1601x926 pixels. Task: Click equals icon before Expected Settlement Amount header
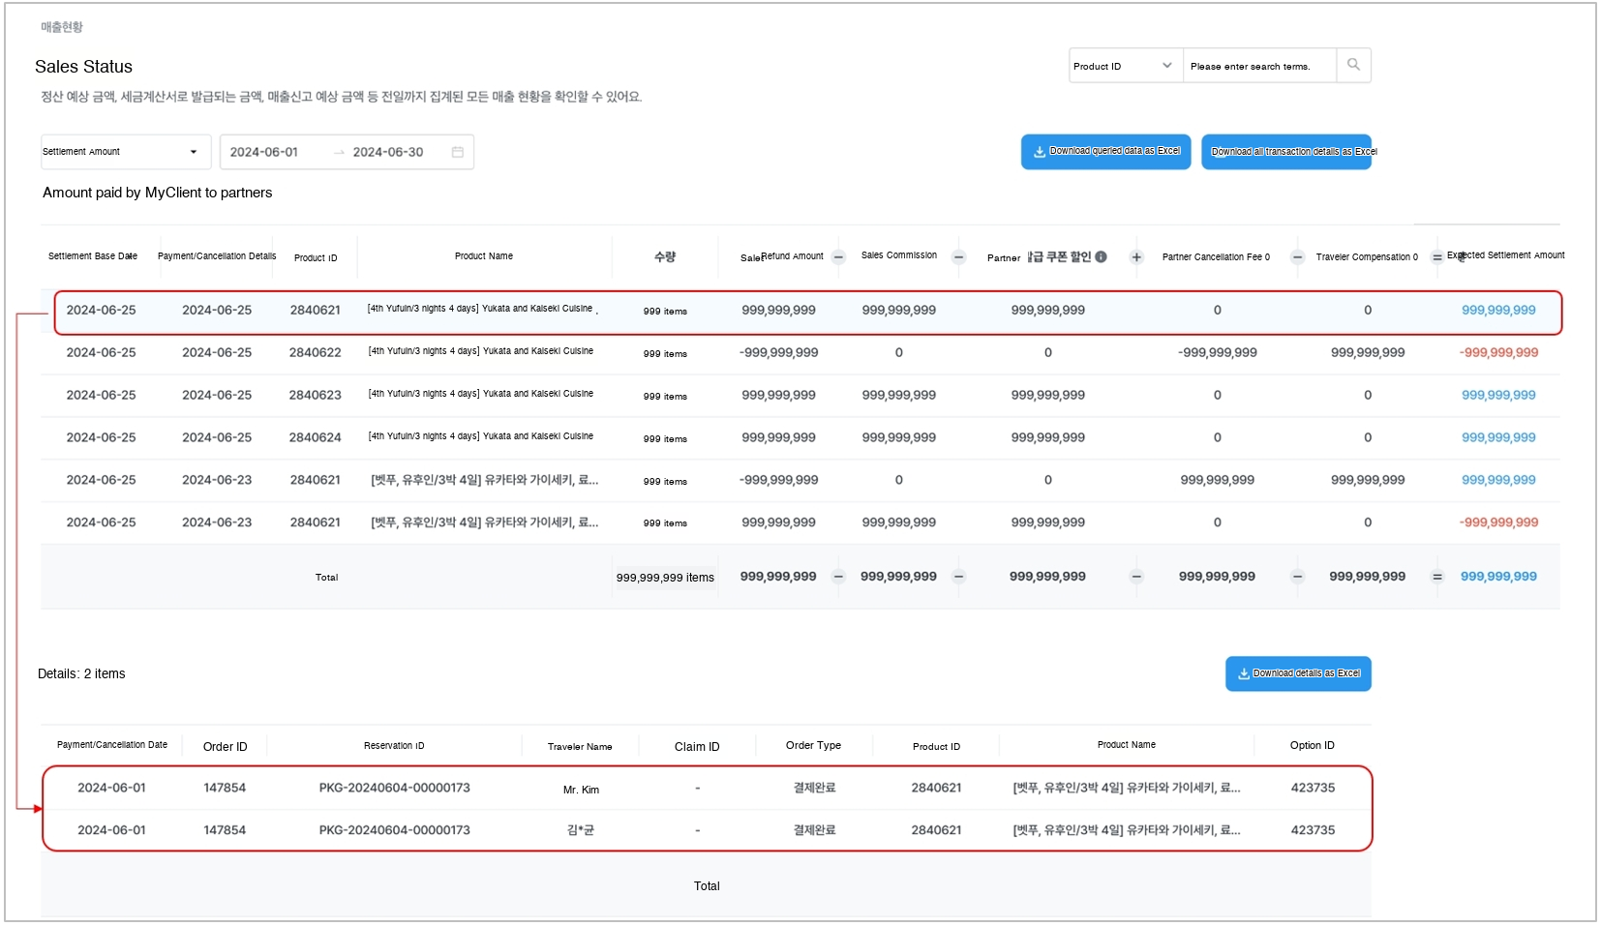[1437, 257]
